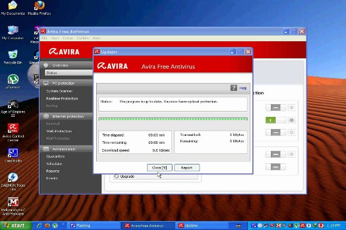The width and height of the screenshot is (346, 230).
Task: Click the Windows start button
Action: click(x=16, y=226)
